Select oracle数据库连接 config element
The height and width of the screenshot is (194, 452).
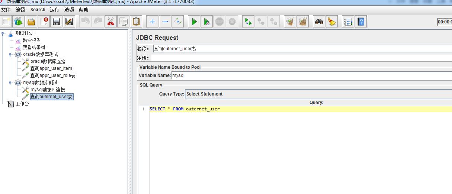tap(48, 61)
